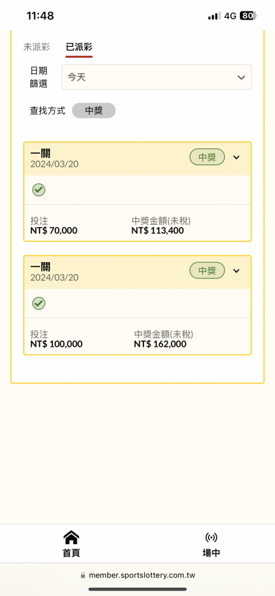Select the 已派彩 tab
The height and width of the screenshot is (596, 275).
(79, 46)
